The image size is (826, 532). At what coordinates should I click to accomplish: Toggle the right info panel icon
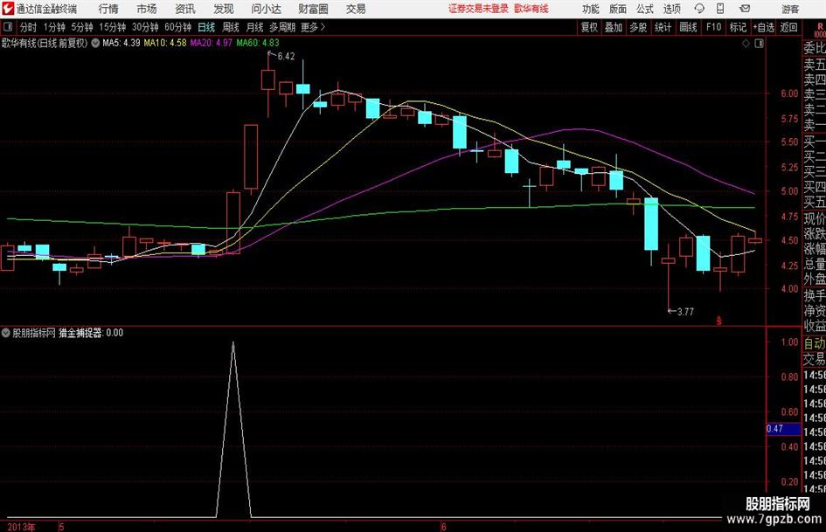coord(759,44)
